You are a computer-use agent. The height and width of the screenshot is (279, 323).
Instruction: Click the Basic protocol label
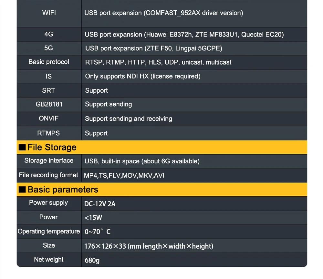49,62
